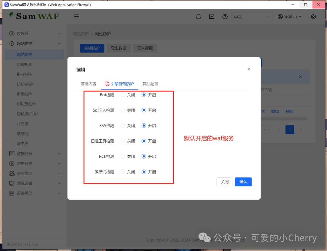Switch to the 其他配置 tab

click(x=150, y=84)
